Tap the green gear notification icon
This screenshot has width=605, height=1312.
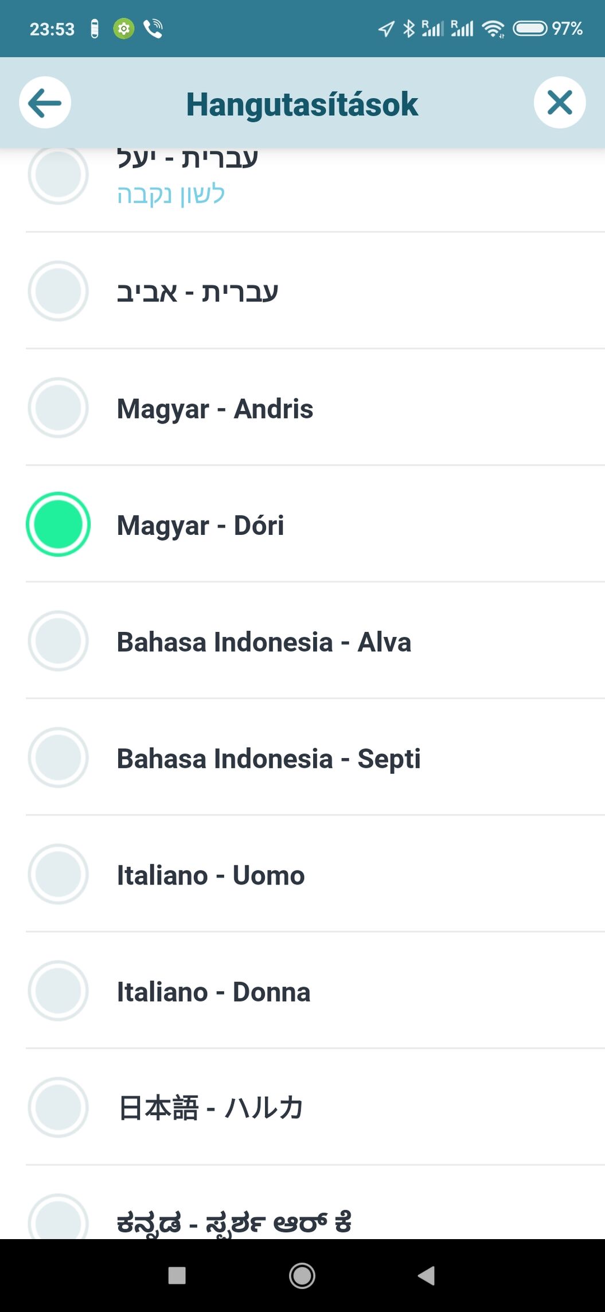click(x=123, y=29)
